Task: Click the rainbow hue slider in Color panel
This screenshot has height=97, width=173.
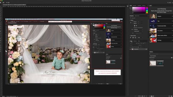Action: coord(147,11)
